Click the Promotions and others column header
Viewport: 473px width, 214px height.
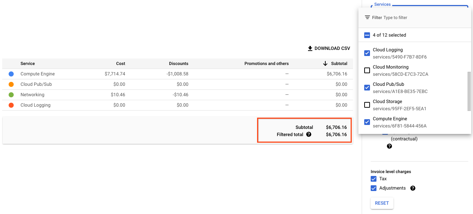tap(267, 64)
